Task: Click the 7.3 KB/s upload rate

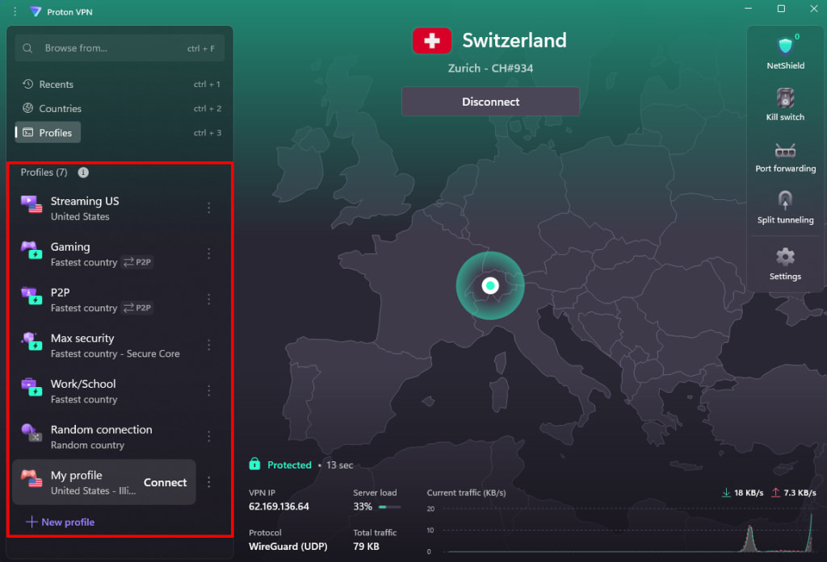Action: tap(800, 493)
